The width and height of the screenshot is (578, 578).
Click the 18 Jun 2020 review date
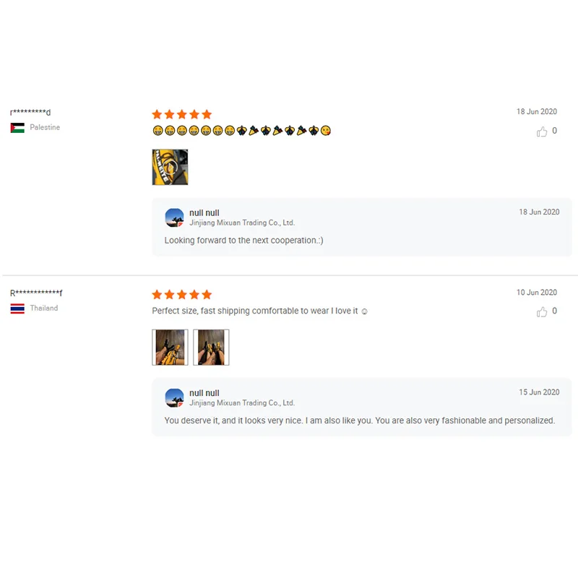click(536, 111)
